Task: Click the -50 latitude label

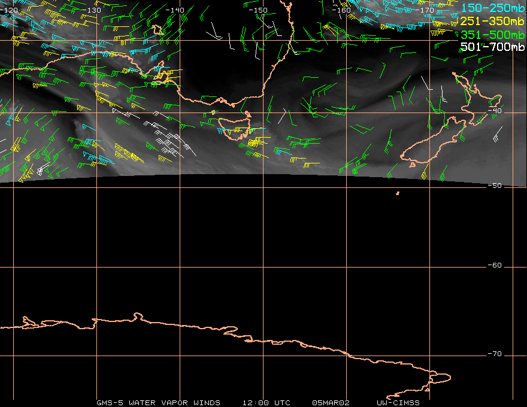Action: (495, 186)
